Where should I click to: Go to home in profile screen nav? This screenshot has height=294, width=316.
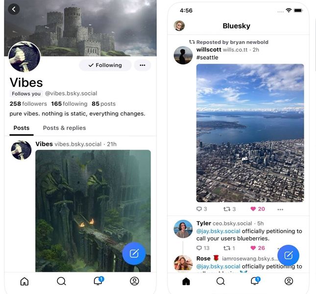(24, 281)
